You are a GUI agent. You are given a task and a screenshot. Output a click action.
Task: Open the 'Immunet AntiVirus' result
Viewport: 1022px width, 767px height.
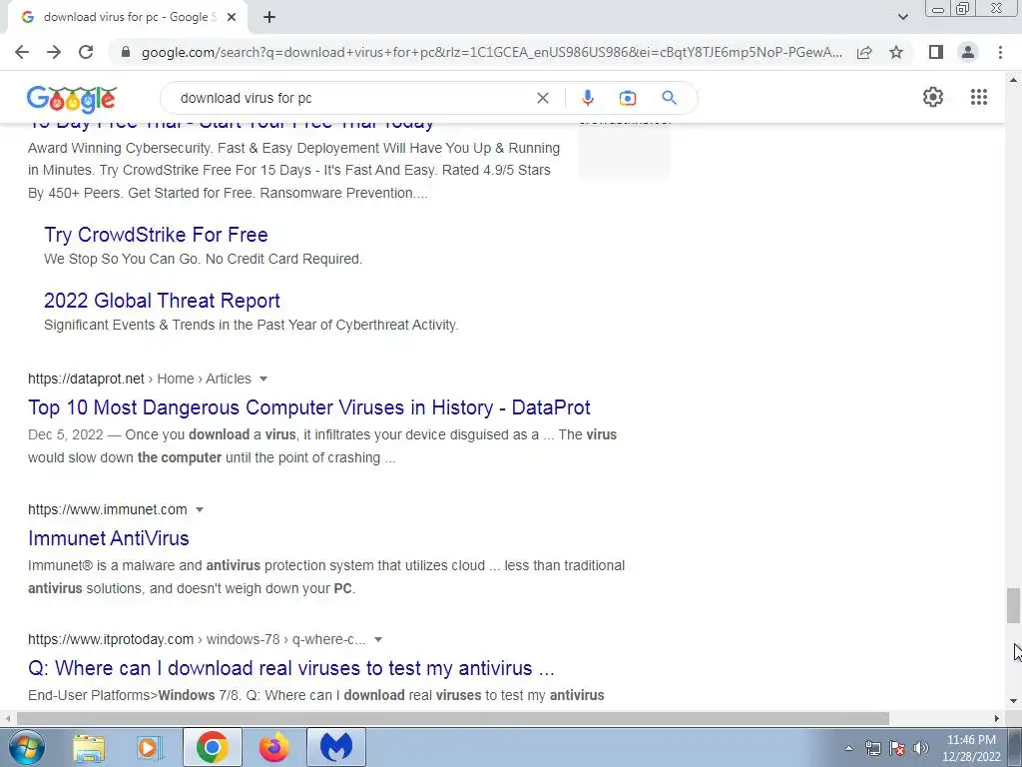point(108,538)
